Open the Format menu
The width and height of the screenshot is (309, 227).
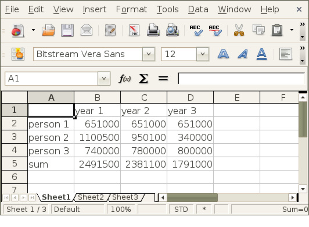[x=131, y=9]
